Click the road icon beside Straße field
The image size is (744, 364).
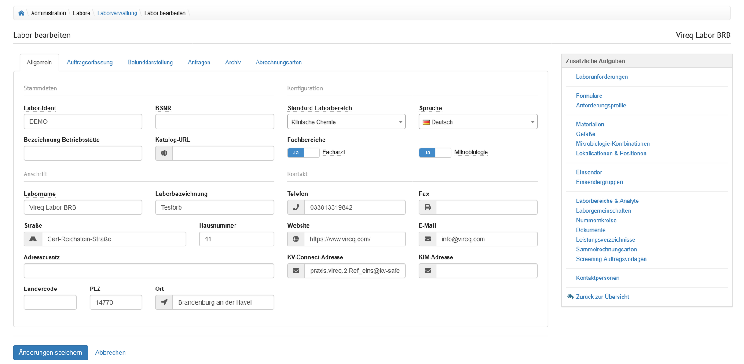click(x=33, y=239)
